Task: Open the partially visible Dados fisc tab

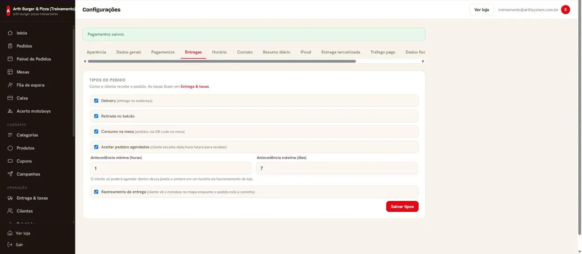Action: click(x=415, y=52)
